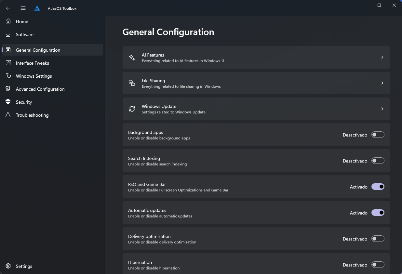Open Settings at the sidebar bottom
The height and width of the screenshot is (274, 402).
click(24, 266)
